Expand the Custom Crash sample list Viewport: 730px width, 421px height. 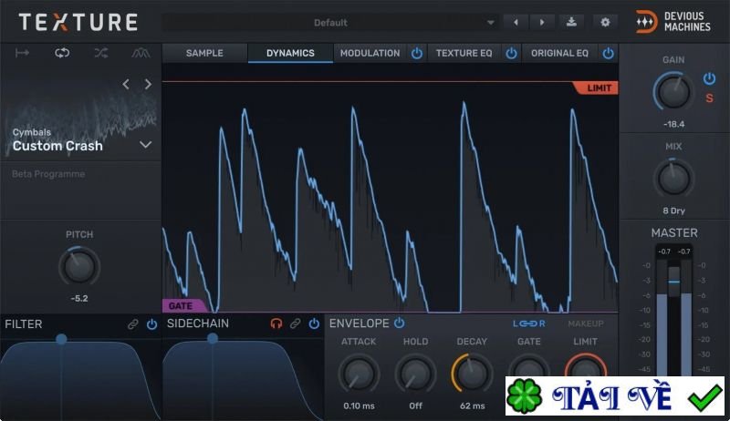pos(145,145)
